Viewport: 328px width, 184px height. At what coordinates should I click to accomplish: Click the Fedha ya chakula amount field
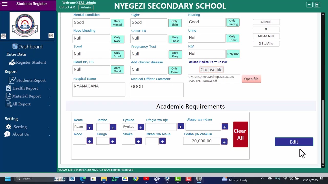[202, 141]
